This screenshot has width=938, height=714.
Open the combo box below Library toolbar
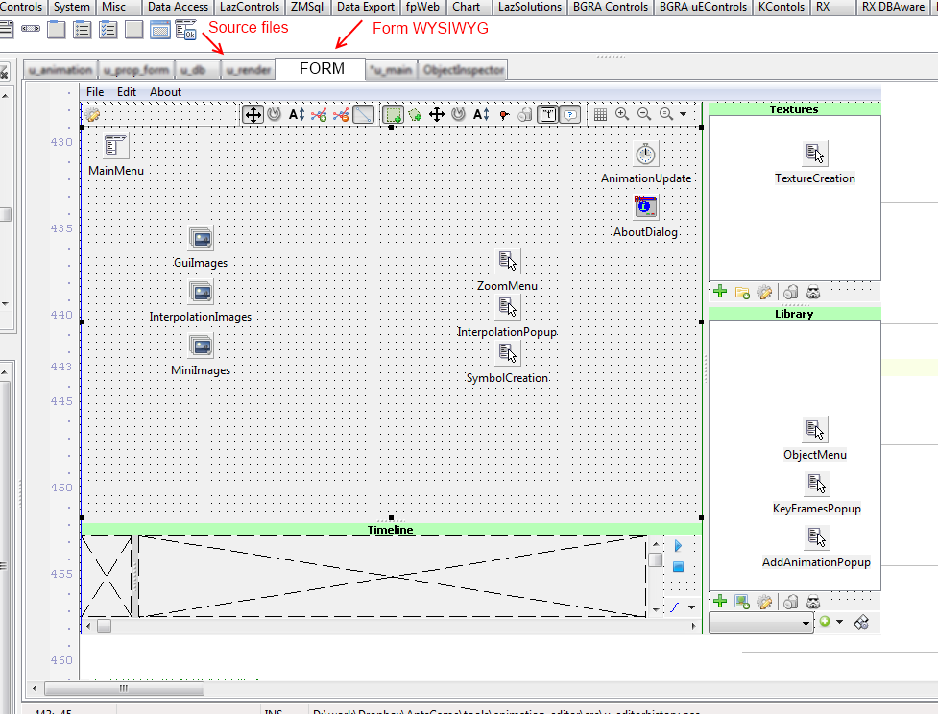pyautogui.click(x=761, y=623)
